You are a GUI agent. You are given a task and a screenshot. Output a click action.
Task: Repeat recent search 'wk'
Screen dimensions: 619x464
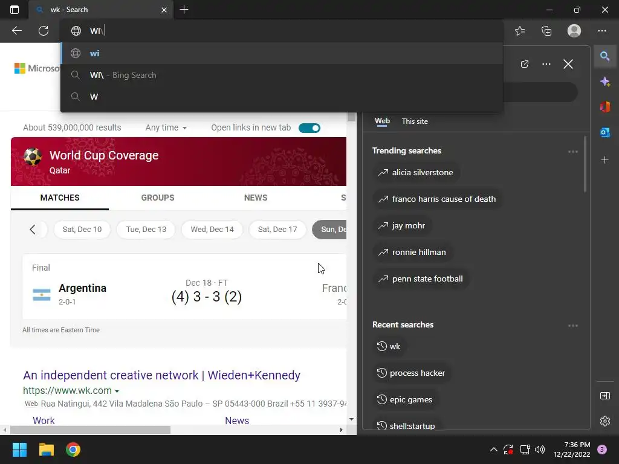tap(389, 346)
